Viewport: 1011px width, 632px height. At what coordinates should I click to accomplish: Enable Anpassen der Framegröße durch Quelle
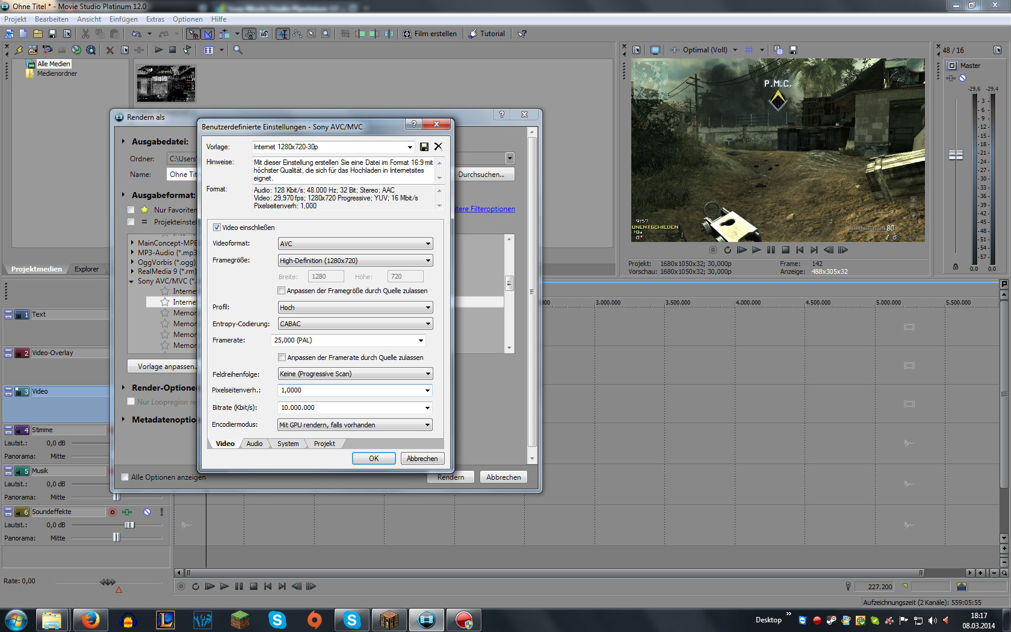click(x=282, y=291)
